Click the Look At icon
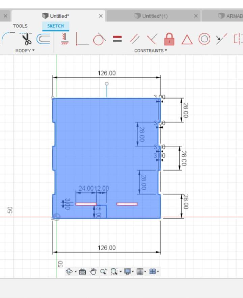 [82, 271]
